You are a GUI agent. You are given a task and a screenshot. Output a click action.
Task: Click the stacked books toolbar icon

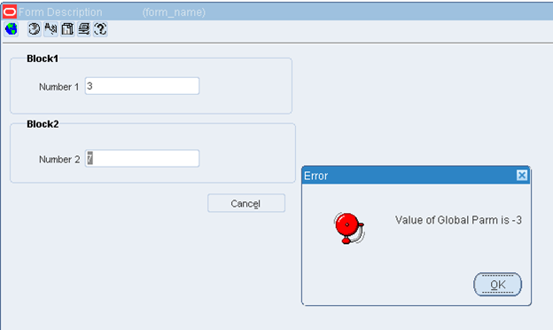click(84, 29)
